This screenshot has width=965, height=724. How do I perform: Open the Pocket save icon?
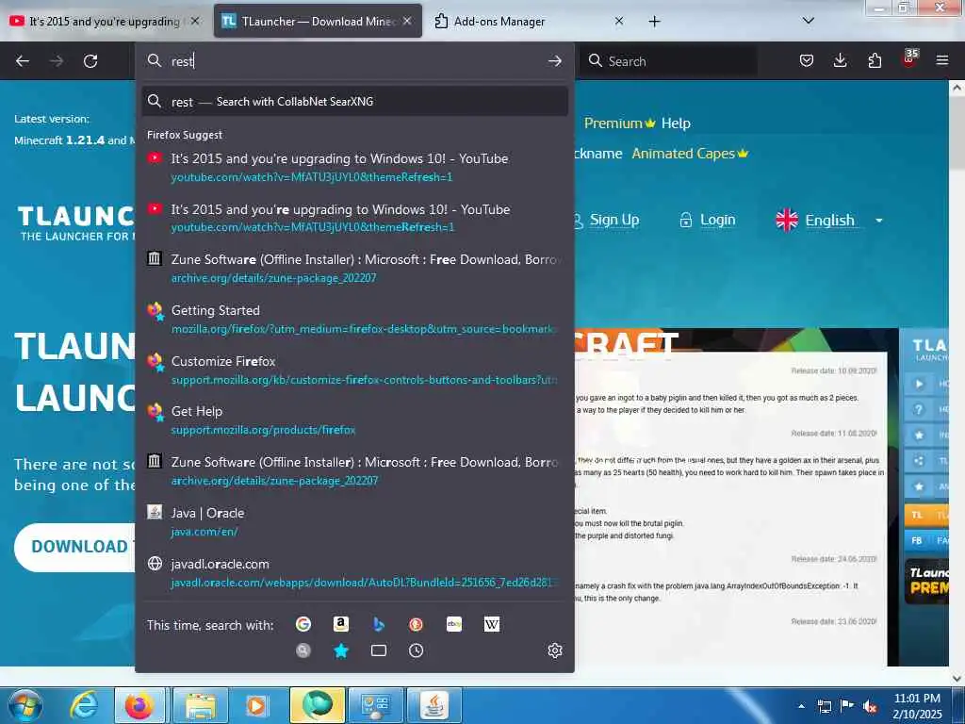(807, 60)
